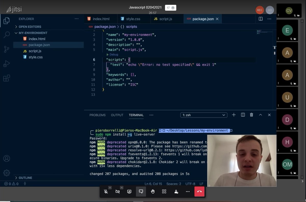Screen dimensions: 306x202
Task: Unmute the microphone in Jitsi toolbar
Action: coord(106,192)
